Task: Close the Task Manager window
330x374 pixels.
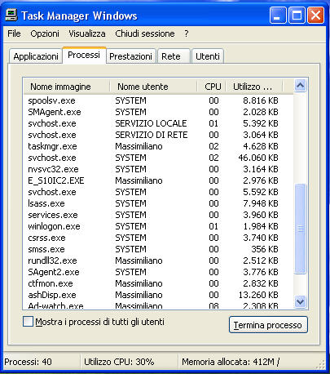Action: point(315,16)
